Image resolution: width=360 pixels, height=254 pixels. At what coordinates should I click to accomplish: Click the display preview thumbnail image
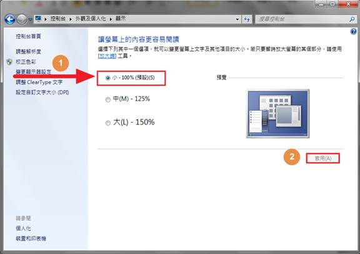tap(277, 114)
